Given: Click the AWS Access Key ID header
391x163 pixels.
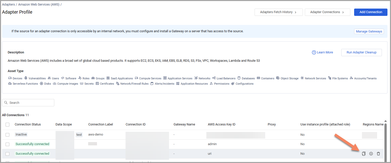Looking at the screenshot, I should pos(222,124).
